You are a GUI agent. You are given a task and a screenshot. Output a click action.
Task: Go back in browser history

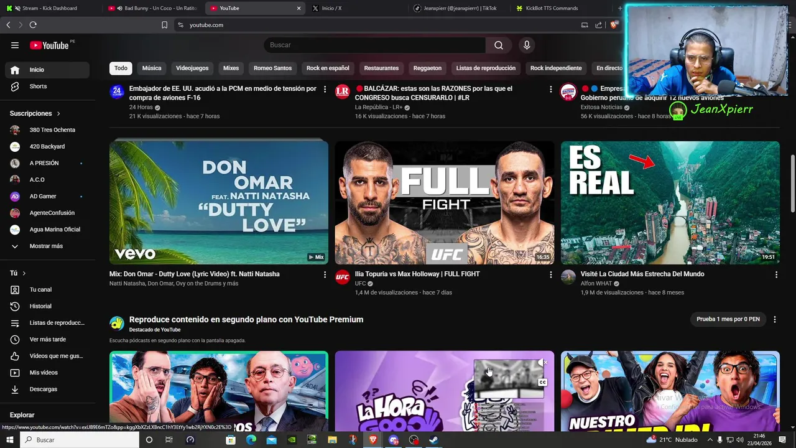[8, 25]
